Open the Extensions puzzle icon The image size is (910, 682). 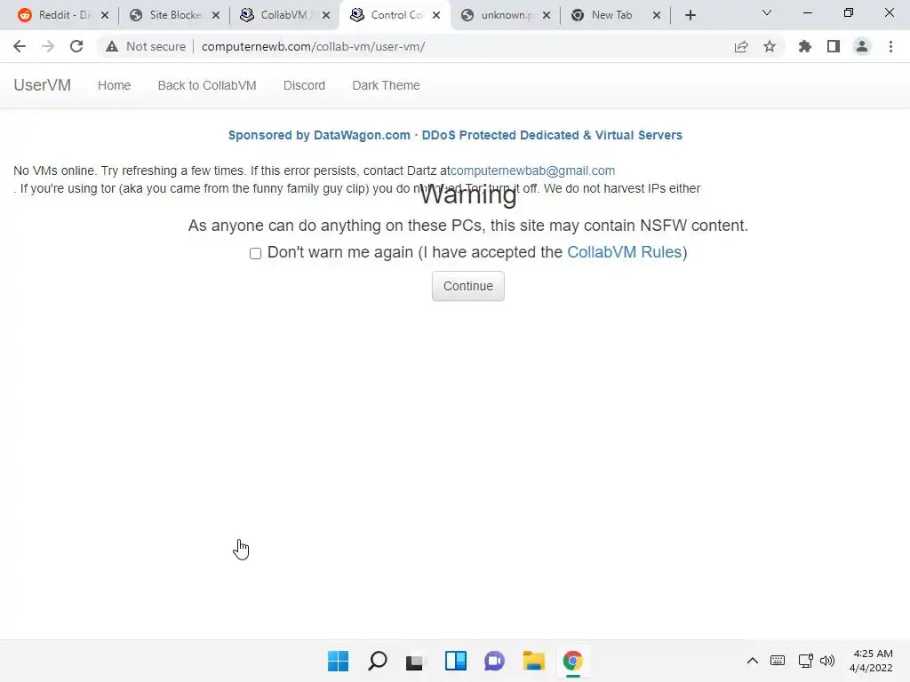pyautogui.click(x=805, y=46)
